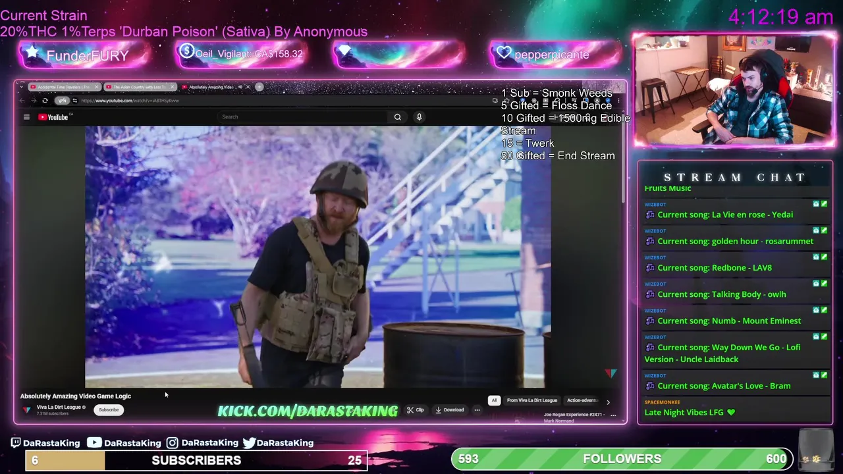The image size is (843, 474).
Task: Click the '50 Gifted = End Stream' line
Action: 558,156
